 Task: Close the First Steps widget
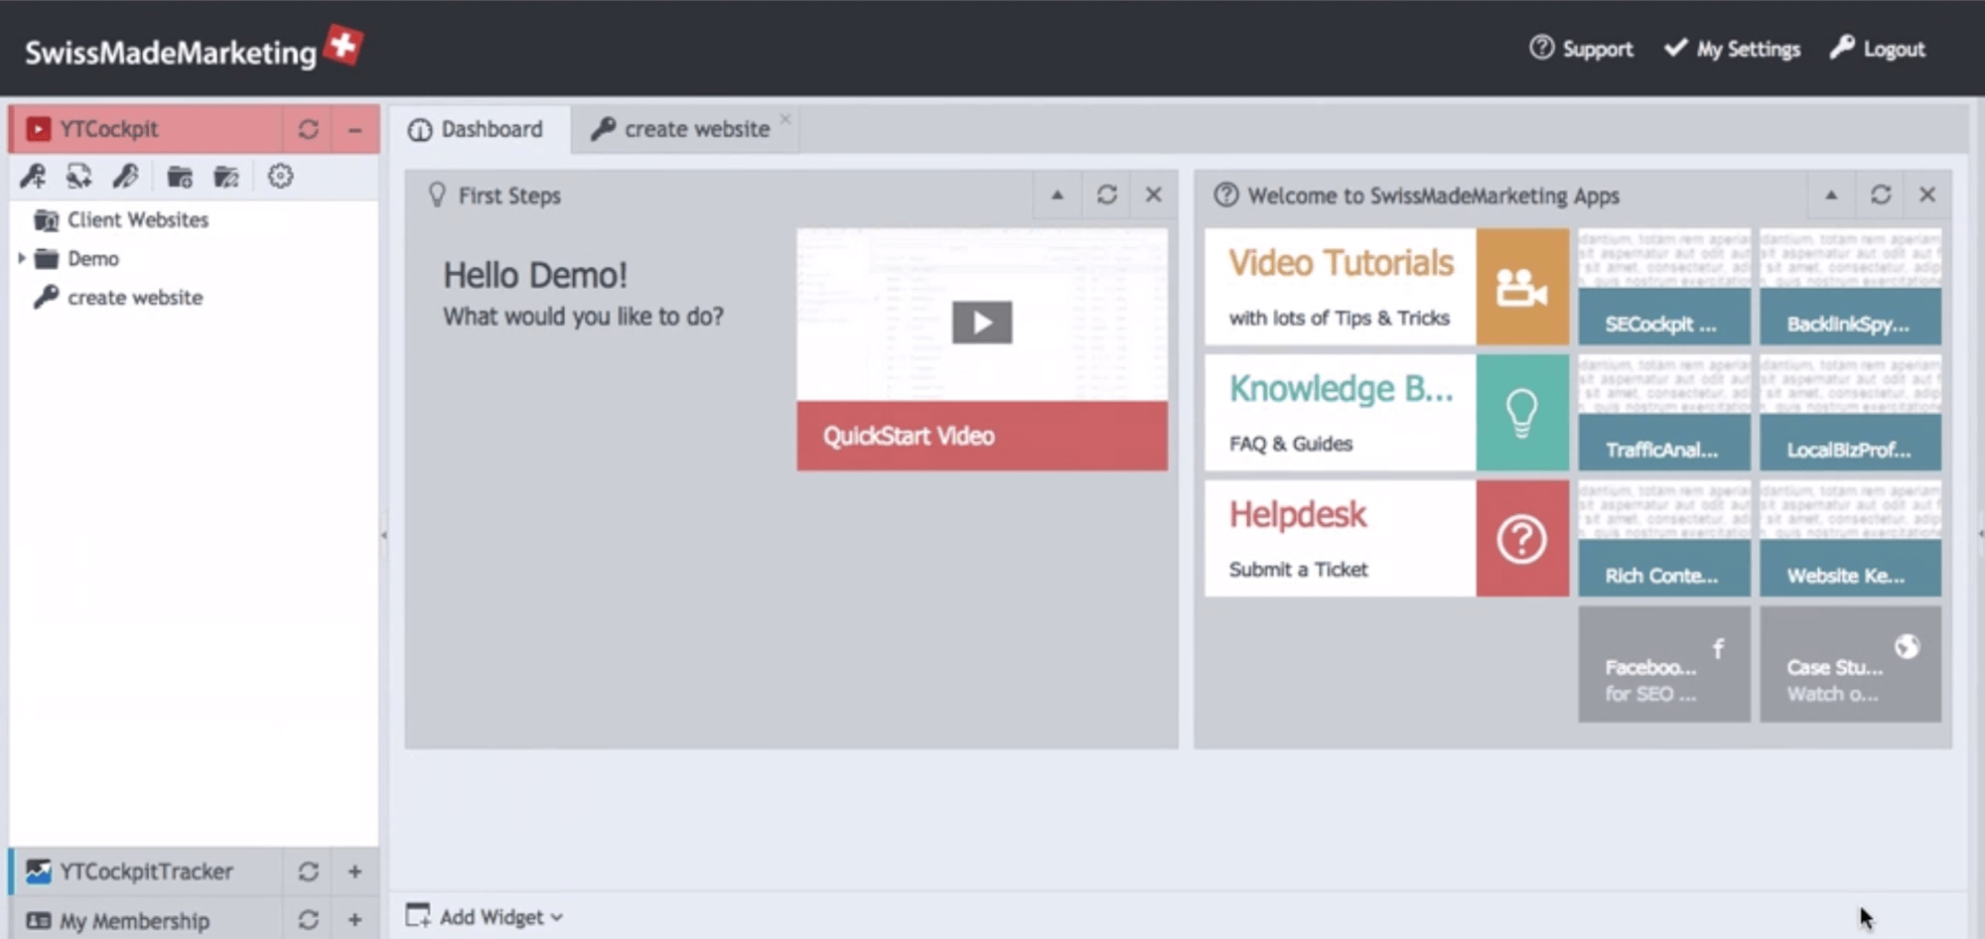[x=1154, y=195]
